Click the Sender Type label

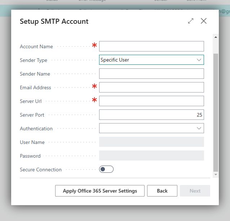click(34, 60)
